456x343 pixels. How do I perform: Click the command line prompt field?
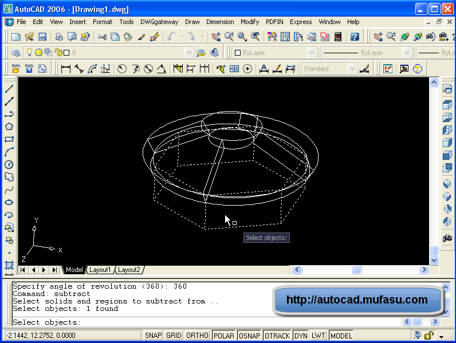tap(206, 322)
